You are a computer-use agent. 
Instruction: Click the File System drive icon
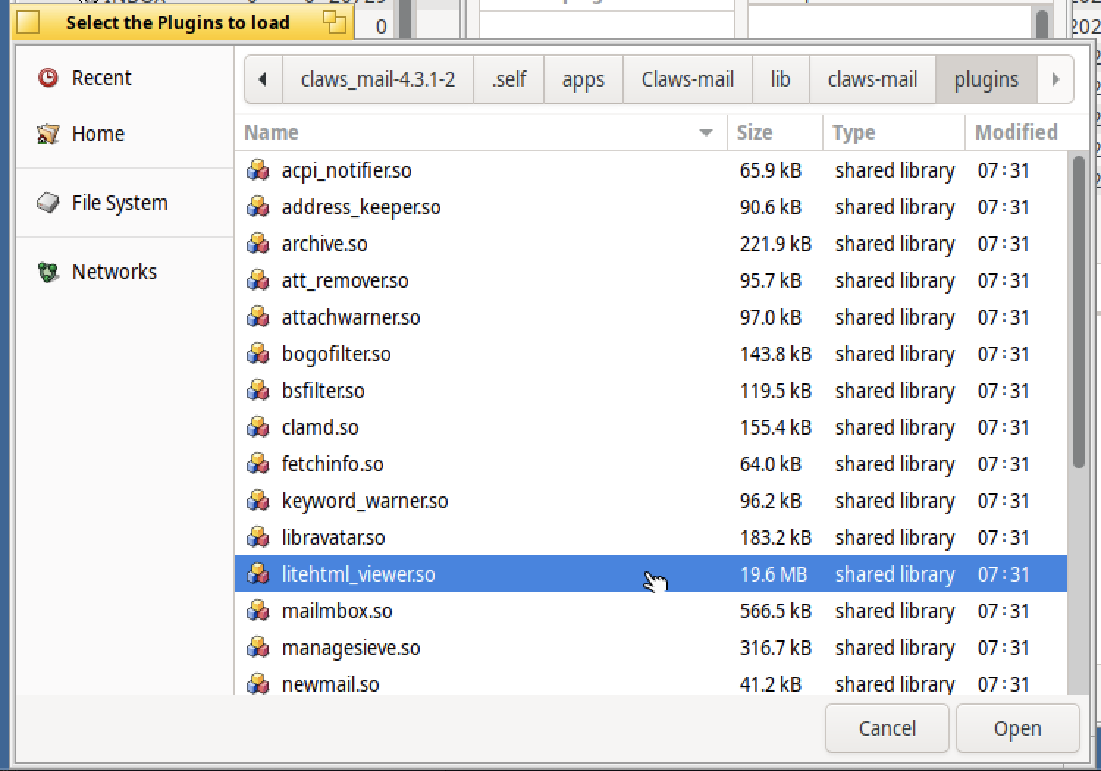(48, 203)
